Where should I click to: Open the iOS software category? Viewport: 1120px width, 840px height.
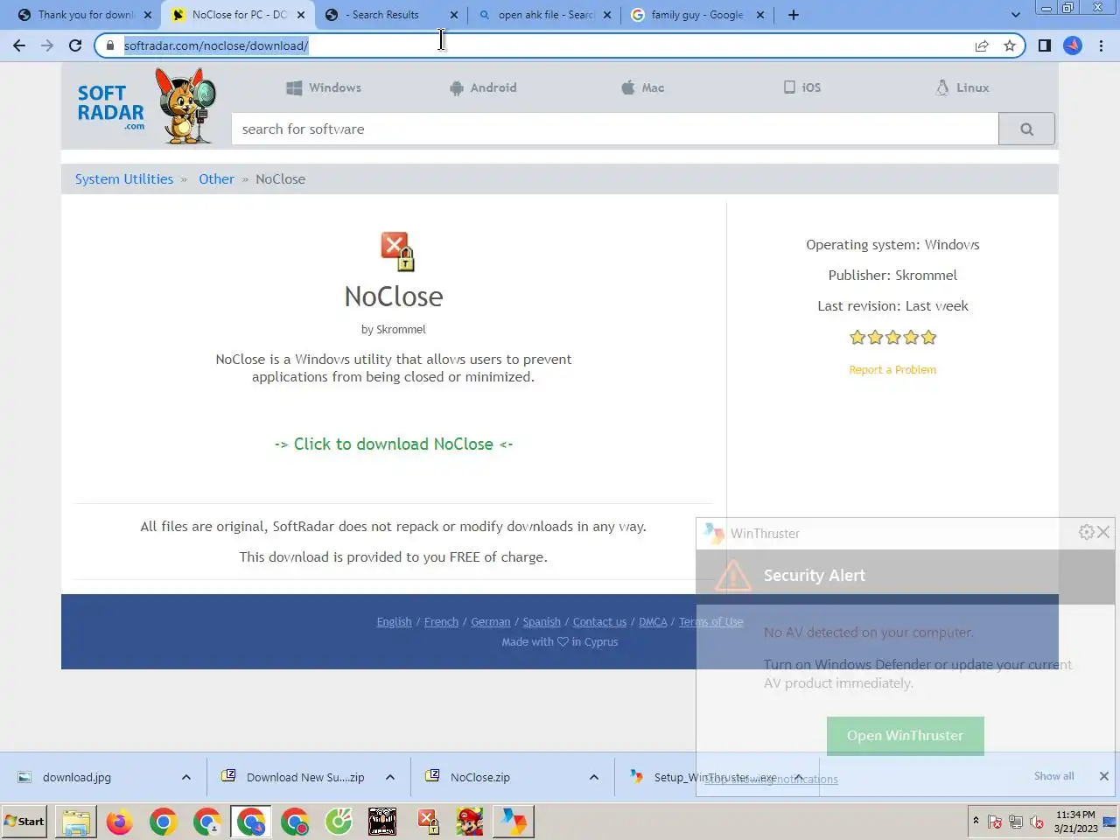(x=802, y=87)
